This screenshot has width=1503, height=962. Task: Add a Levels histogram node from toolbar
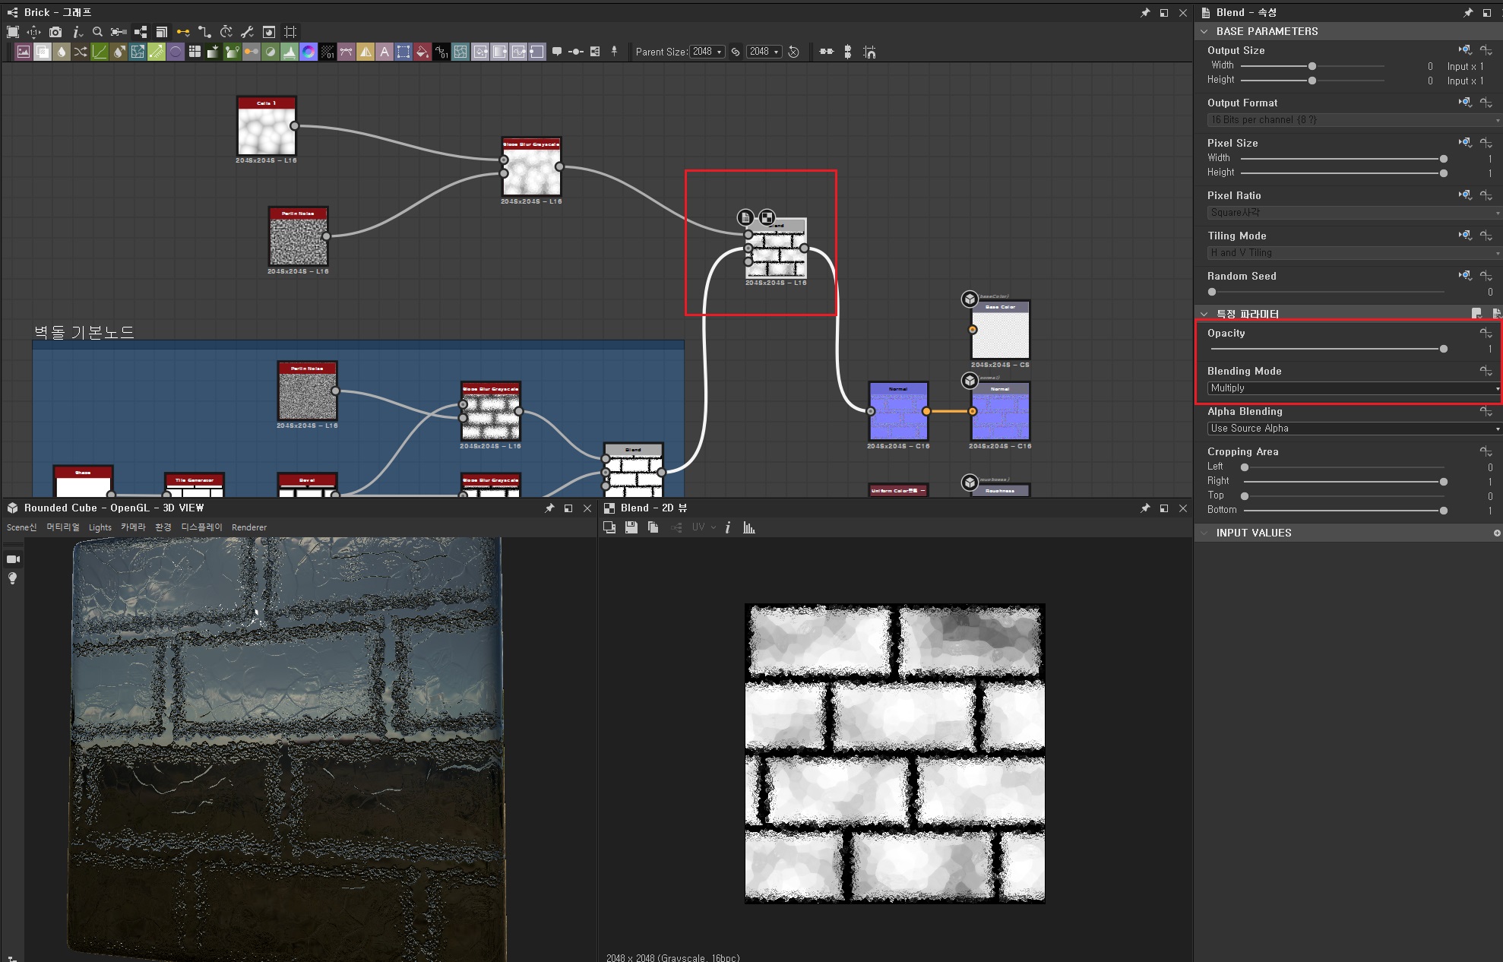pos(290,52)
